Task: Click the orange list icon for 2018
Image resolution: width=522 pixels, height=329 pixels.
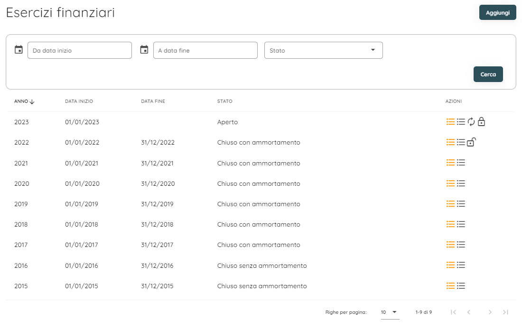Action: pyautogui.click(x=450, y=224)
